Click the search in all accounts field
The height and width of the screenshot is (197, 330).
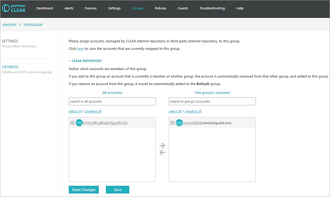(112, 101)
